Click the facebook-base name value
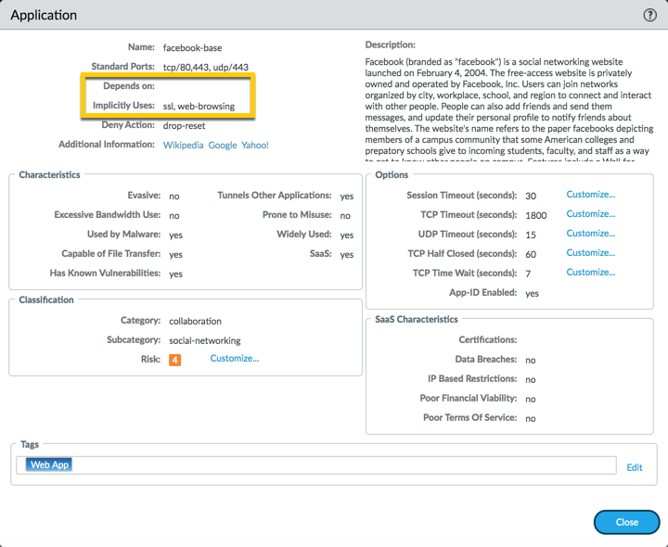668x547 pixels. pos(193,47)
